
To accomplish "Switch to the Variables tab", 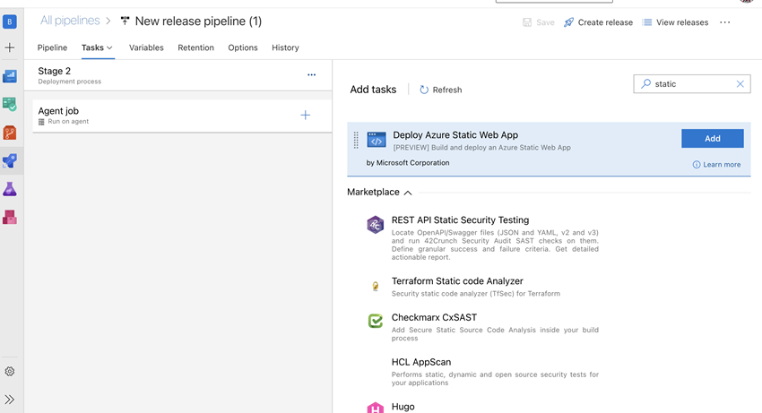I will pos(146,47).
